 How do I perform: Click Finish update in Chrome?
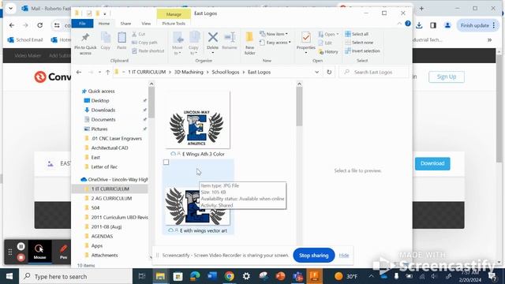point(478,25)
